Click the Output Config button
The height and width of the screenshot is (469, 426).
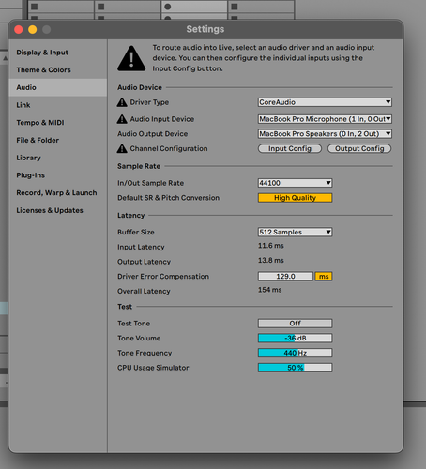[359, 148]
